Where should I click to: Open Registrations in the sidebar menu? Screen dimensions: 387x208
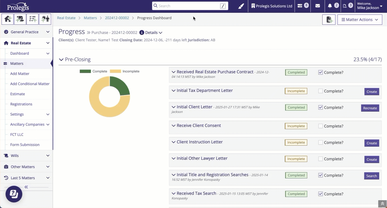[x=21, y=104]
